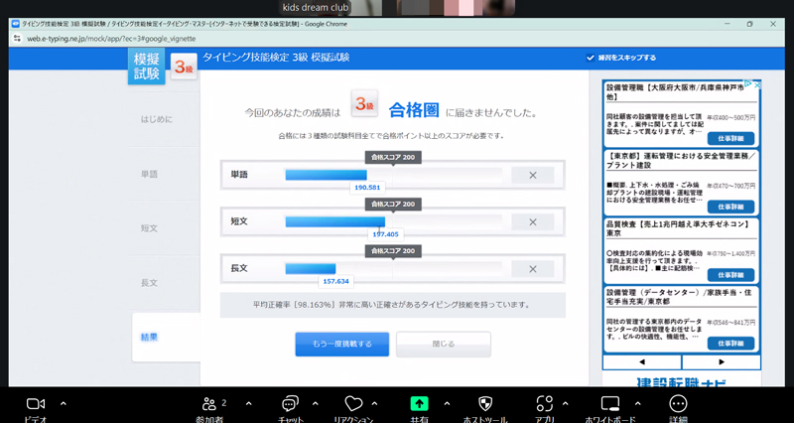Image resolution: width=794 pixels, height=423 pixels.
Task: Expand whiteboard options chevron
Action: (x=637, y=404)
